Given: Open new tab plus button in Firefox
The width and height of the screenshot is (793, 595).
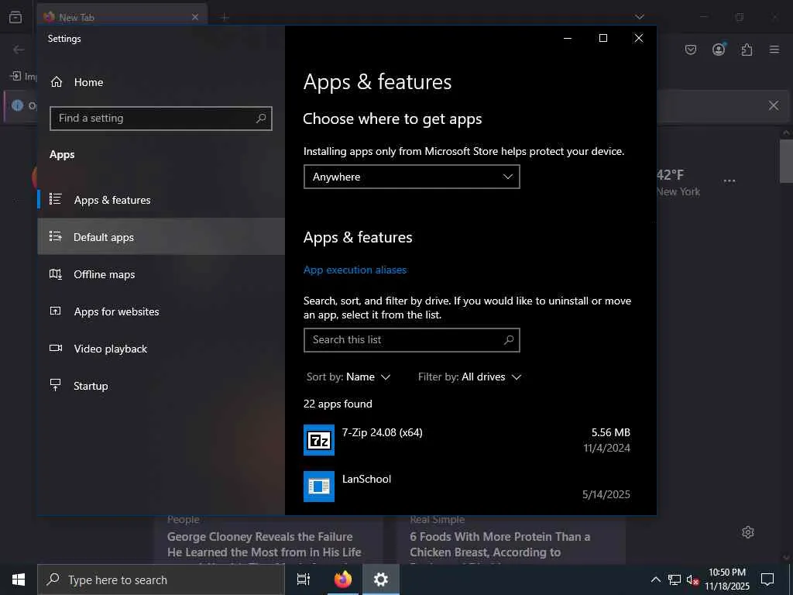Looking at the screenshot, I should click(x=225, y=17).
